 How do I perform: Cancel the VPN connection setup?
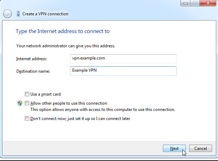(201, 148)
